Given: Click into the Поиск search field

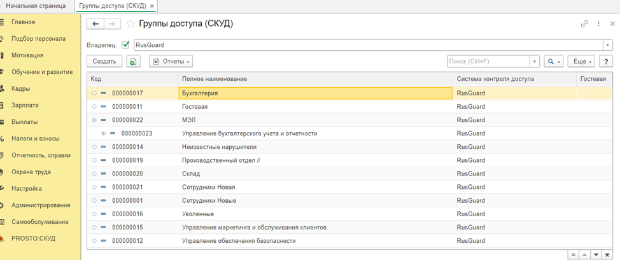Looking at the screenshot, I should click(x=488, y=61).
